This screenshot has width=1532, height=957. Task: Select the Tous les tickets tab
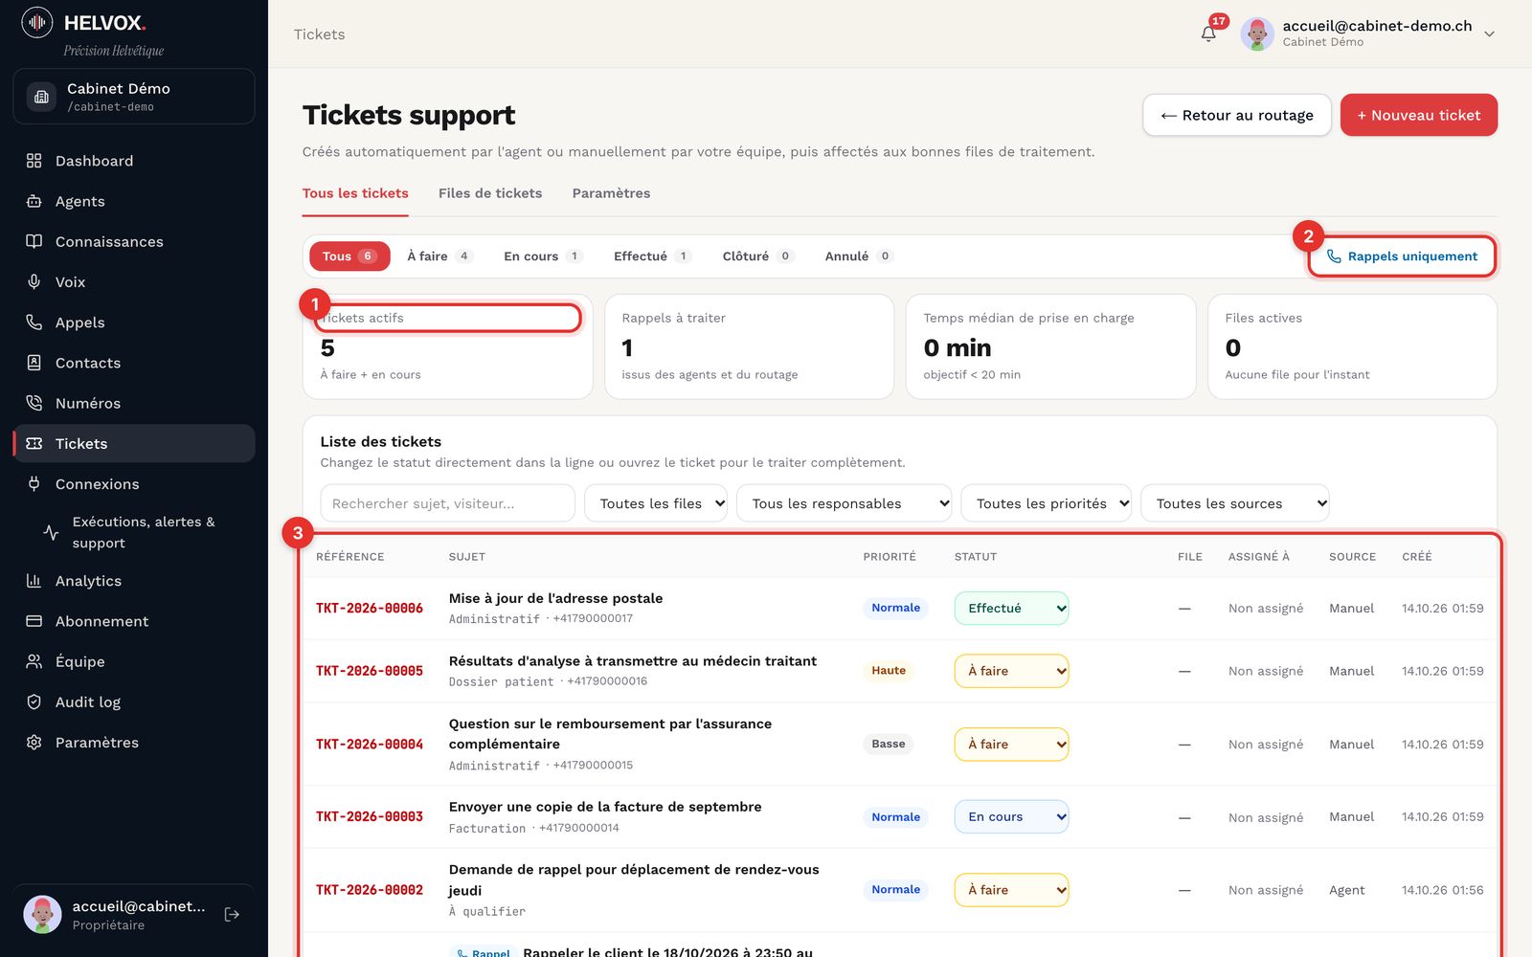point(355,193)
